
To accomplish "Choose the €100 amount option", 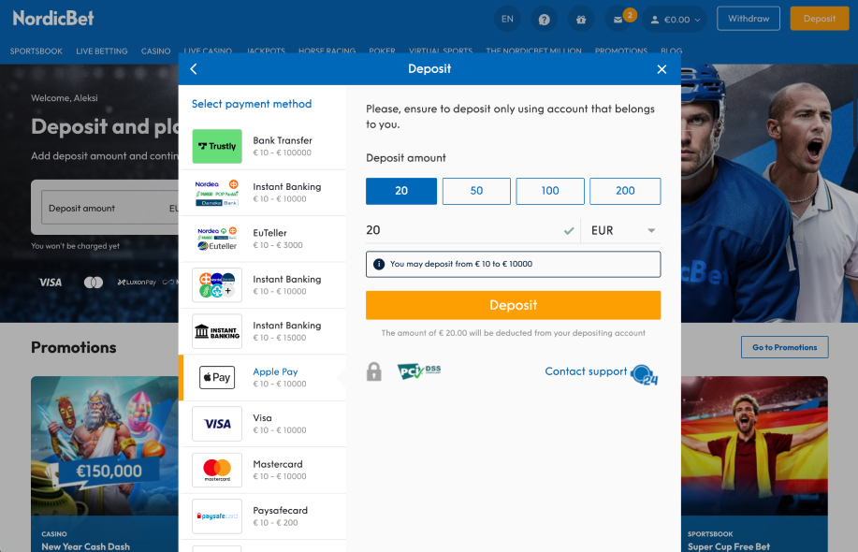I will coord(550,191).
